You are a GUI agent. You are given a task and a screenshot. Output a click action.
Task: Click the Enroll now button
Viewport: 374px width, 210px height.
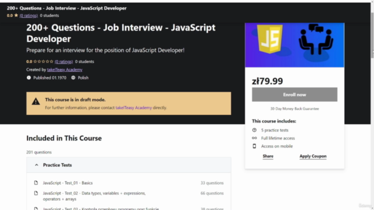tap(295, 94)
